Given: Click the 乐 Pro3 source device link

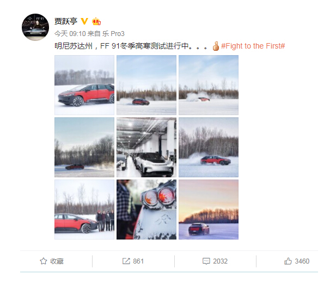Looking at the screenshot, I should point(113,34).
